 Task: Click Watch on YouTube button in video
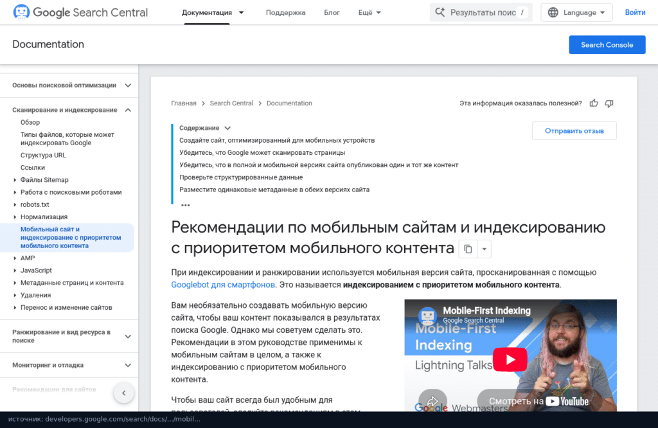[x=539, y=401]
